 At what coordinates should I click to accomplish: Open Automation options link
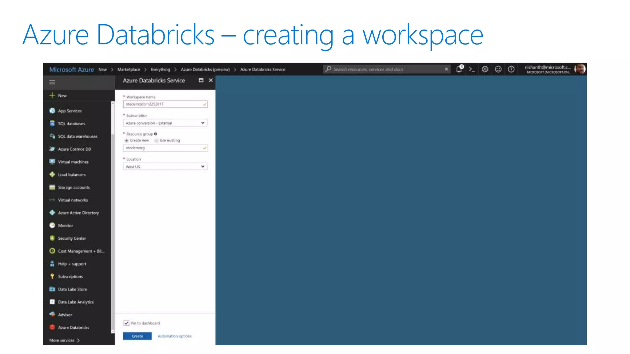click(x=174, y=336)
